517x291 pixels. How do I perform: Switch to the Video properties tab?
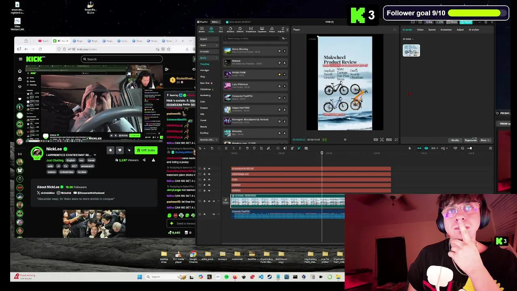[x=420, y=30]
